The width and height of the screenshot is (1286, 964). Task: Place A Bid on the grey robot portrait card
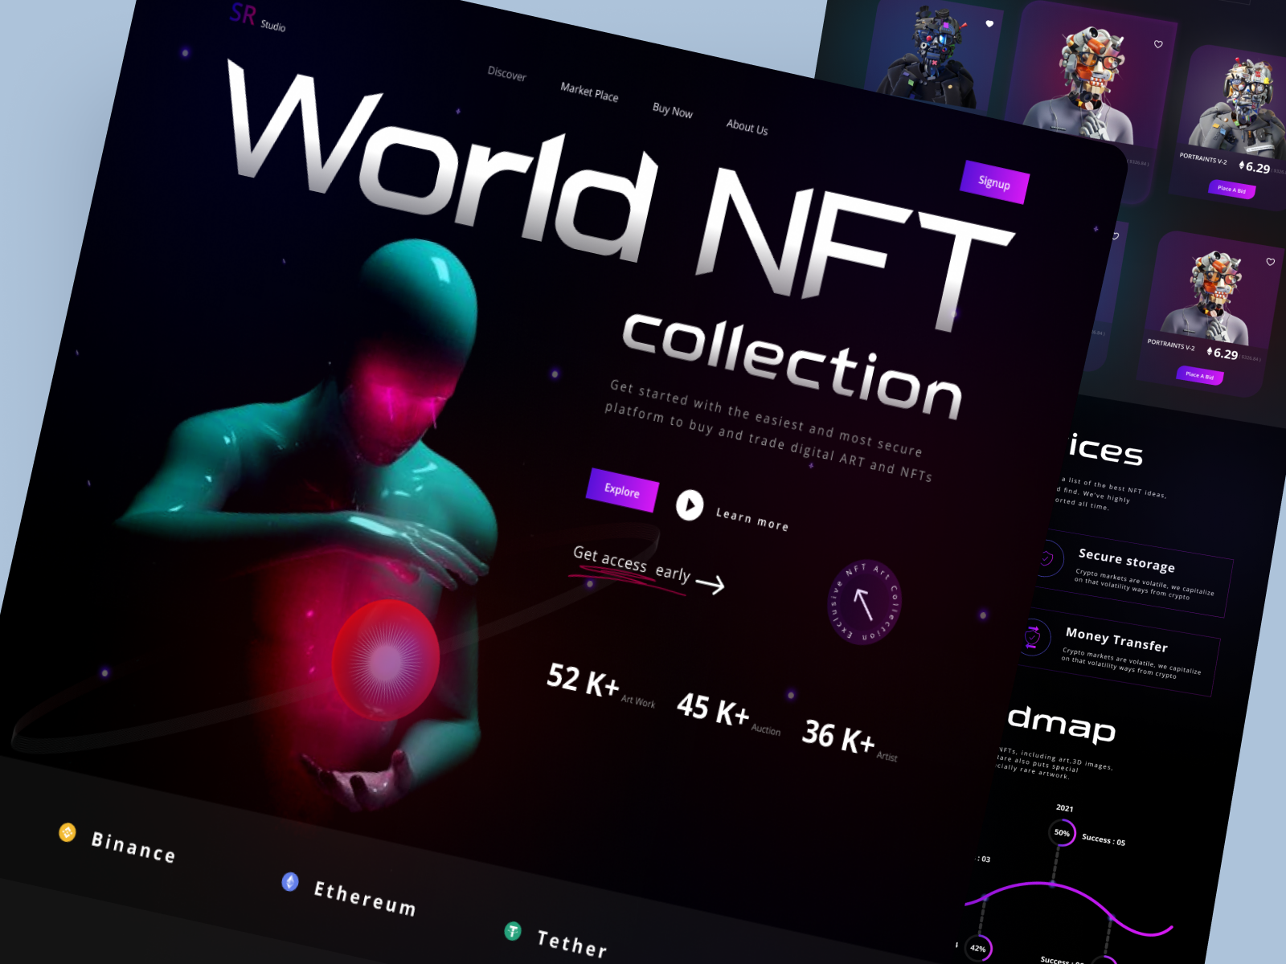tap(1231, 190)
